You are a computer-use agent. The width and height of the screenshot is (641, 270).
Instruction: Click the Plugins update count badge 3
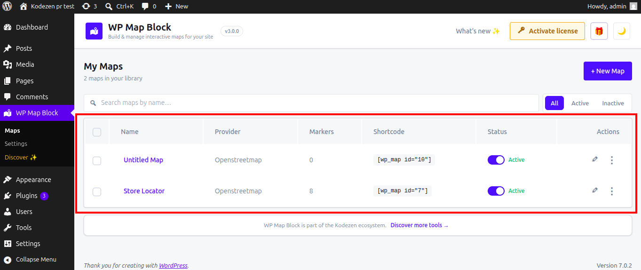(44, 196)
